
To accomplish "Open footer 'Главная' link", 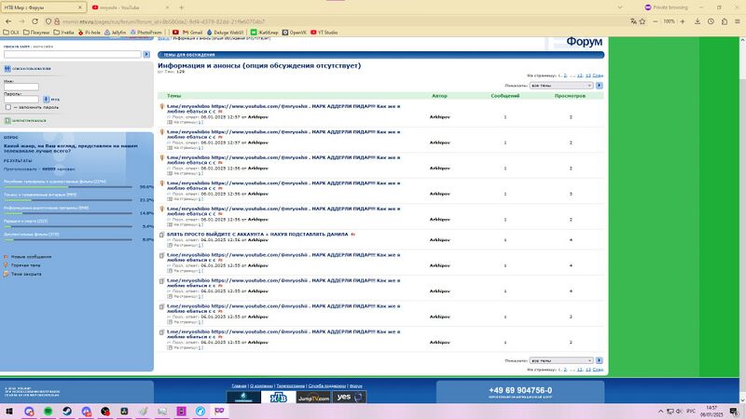I will pos(239,386).
